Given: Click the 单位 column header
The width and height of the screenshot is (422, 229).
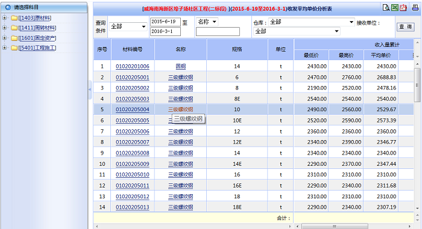Looking at the screenshot, I should point(281,49).
